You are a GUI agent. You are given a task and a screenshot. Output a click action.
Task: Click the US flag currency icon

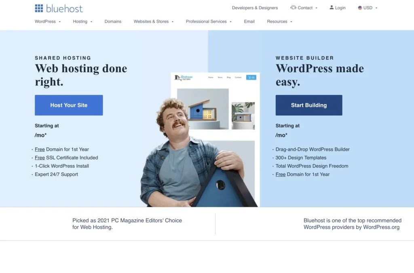pos(359,7)
